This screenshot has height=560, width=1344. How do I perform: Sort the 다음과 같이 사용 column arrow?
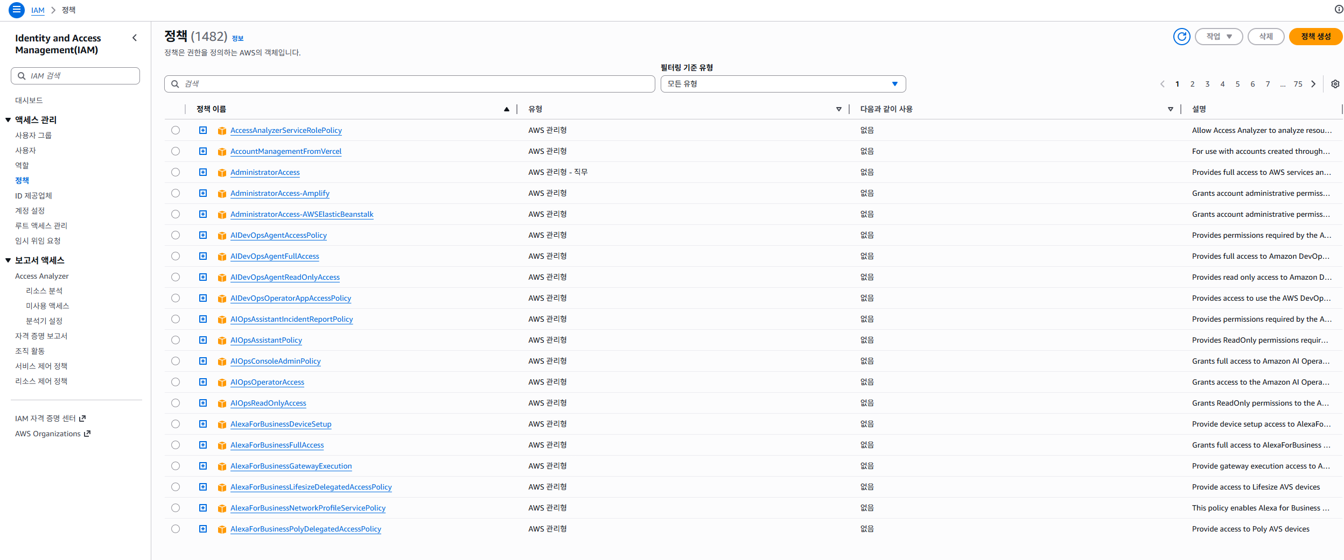coord(1171,109)
